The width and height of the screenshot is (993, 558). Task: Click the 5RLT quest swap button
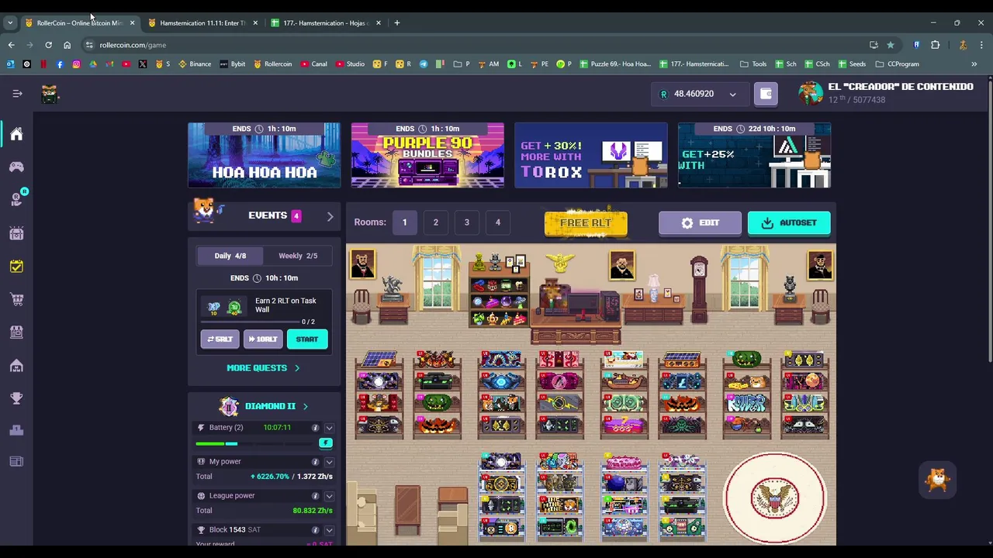(x=220, y=339)
